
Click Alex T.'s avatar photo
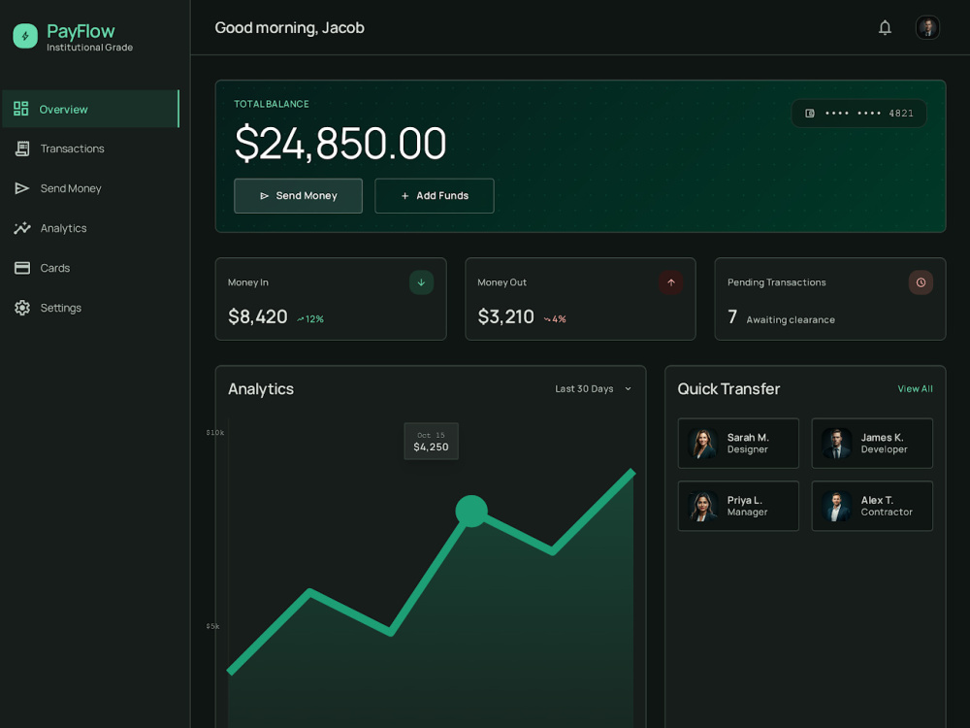[836, 506]
